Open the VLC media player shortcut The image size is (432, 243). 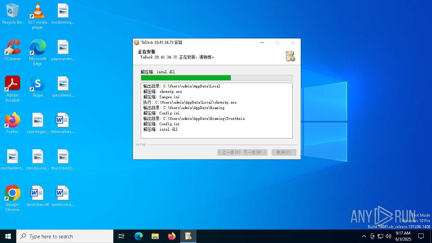[37, 16]
